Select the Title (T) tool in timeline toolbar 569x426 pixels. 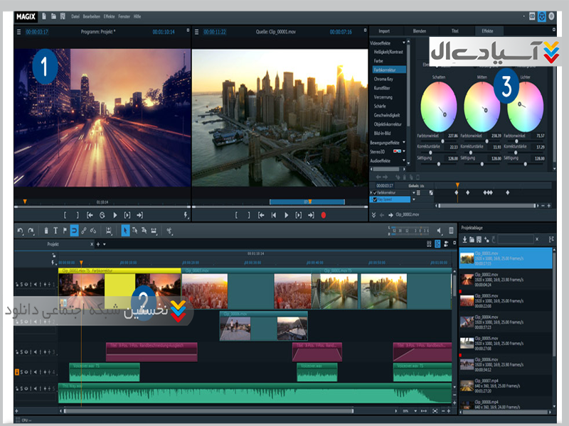click(x=56, y=231)
